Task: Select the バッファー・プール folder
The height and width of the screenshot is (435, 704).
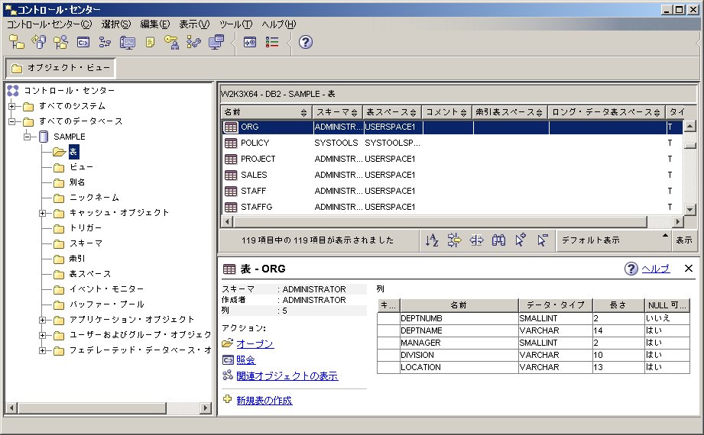Action: pyautogui.click(x=106, y=304)
